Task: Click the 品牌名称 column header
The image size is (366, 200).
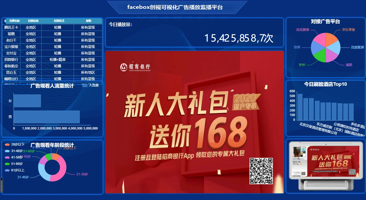Action: point(14,21)
